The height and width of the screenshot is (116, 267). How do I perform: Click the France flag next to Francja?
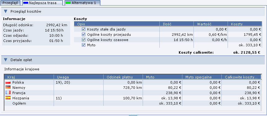coord(8,93)
